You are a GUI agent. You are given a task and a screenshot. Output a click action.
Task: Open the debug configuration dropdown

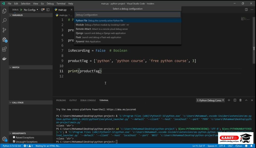click(31, 10)
